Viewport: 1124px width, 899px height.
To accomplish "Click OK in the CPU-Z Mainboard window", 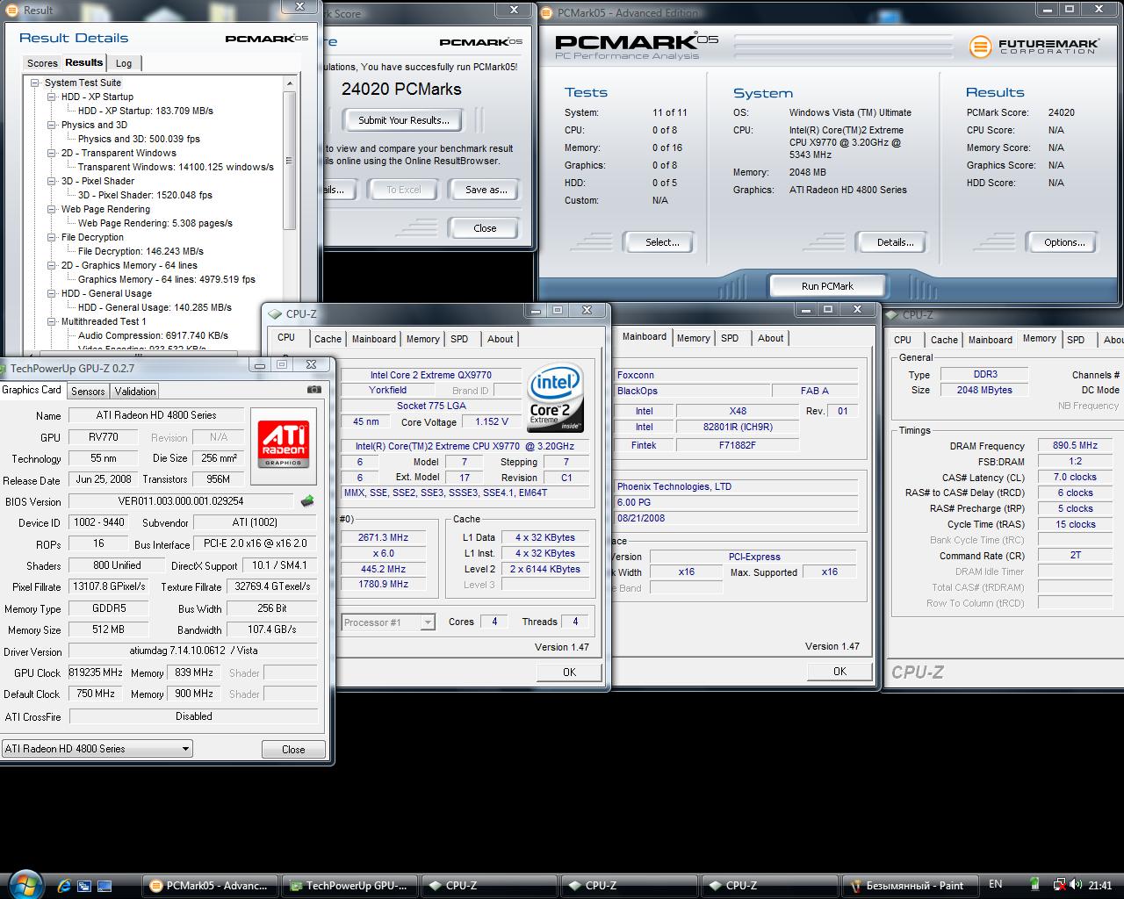I will 839,671.
